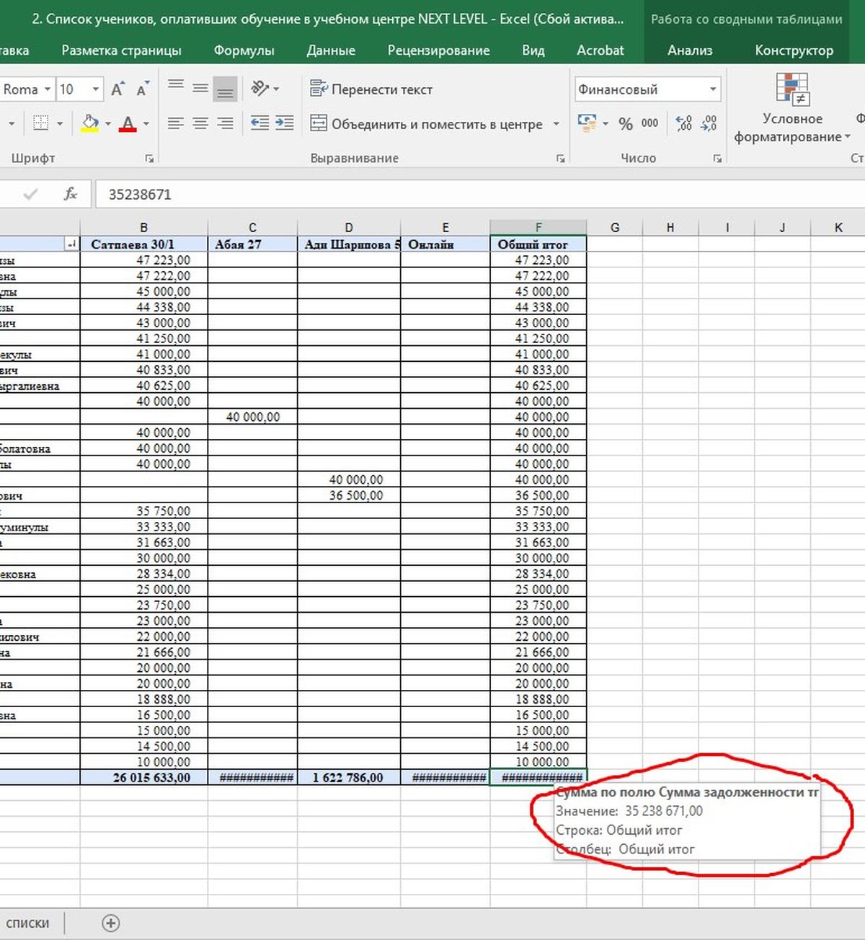
Task: Select cell 47 223,00 in column B
Action: pyautogui.click(x=143, y=260)
